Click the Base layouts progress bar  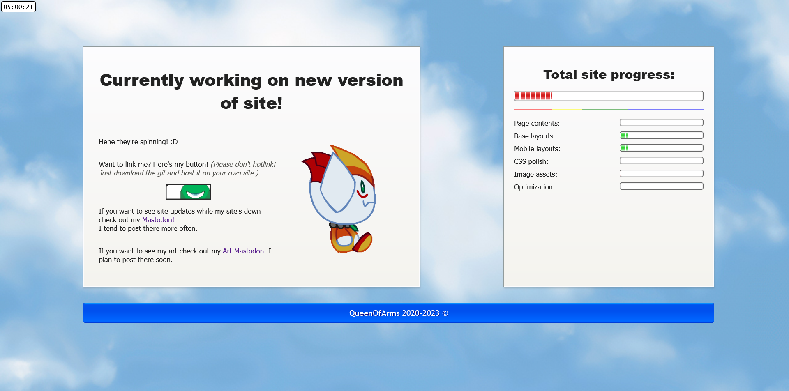click(x=661, y=135)
